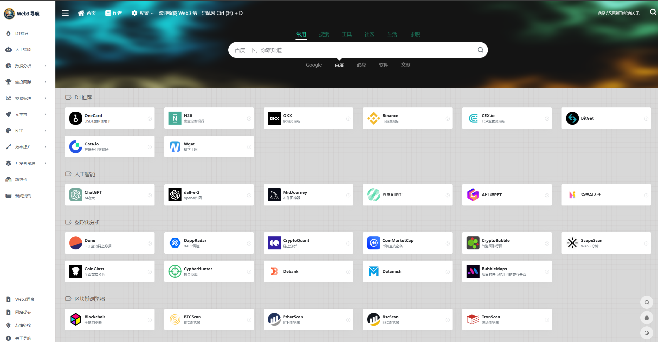
Task: Open the Dune analytics card icon
Action: point(76,243)
